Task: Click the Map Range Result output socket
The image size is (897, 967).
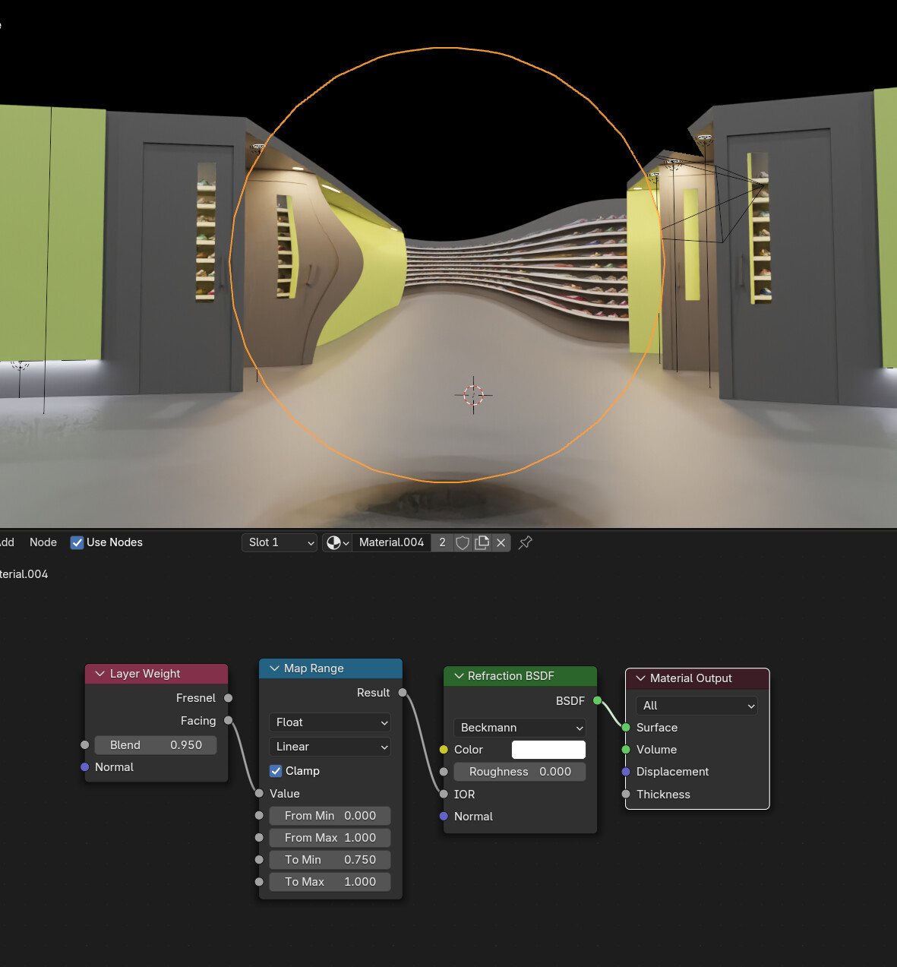Action: coord(403,693)
